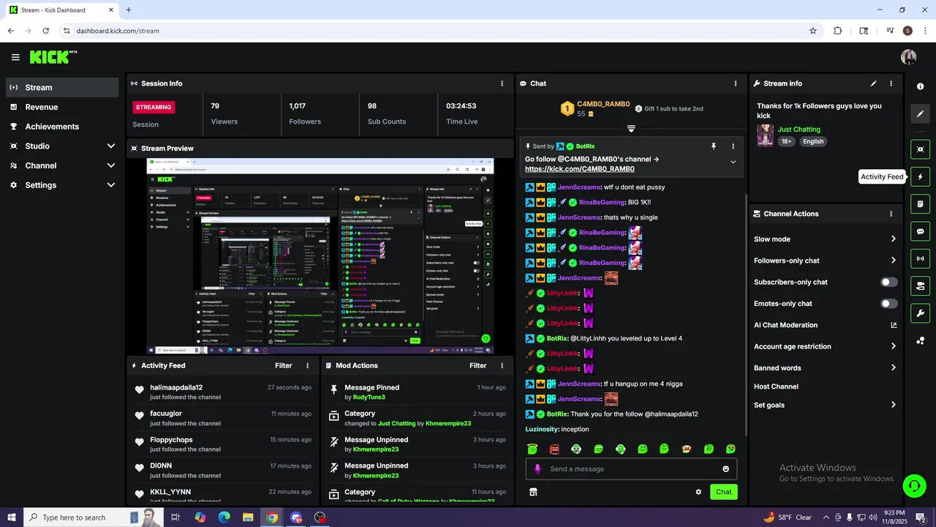Enable Emotes-only chat toggle
This screenshot has height=527, width=936.
click(x=888, y=303)
